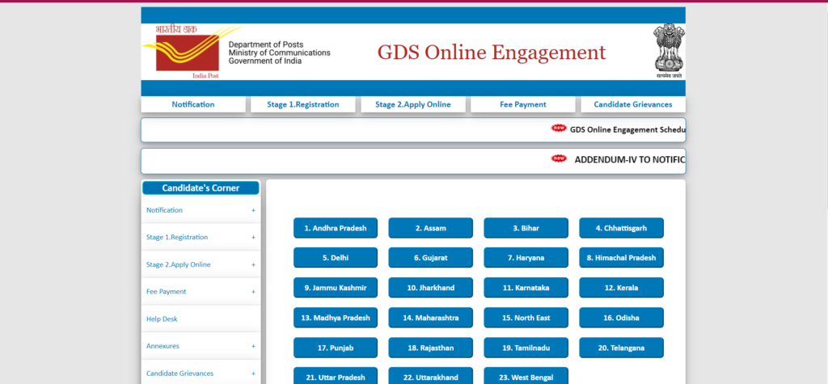Choose the Kerala state button
Image resolution: width=828 pixels, height=384 pixels.
[621, 288]
